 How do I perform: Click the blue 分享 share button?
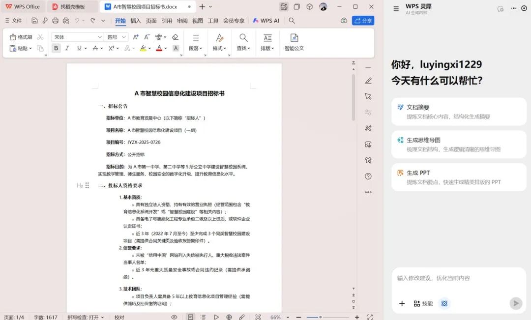pyautogui.click(x=363, y=21)
